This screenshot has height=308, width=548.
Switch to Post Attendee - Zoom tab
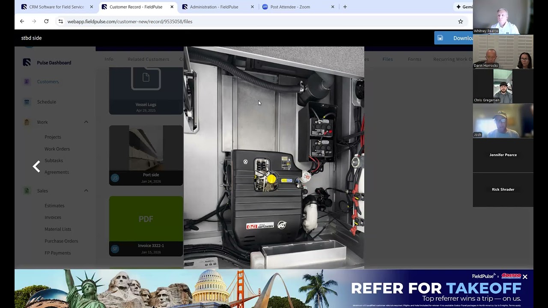tap(290, 7)
